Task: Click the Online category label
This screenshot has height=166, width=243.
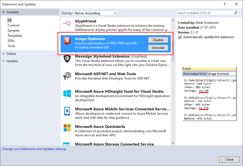Action: [x=11, y=54]
